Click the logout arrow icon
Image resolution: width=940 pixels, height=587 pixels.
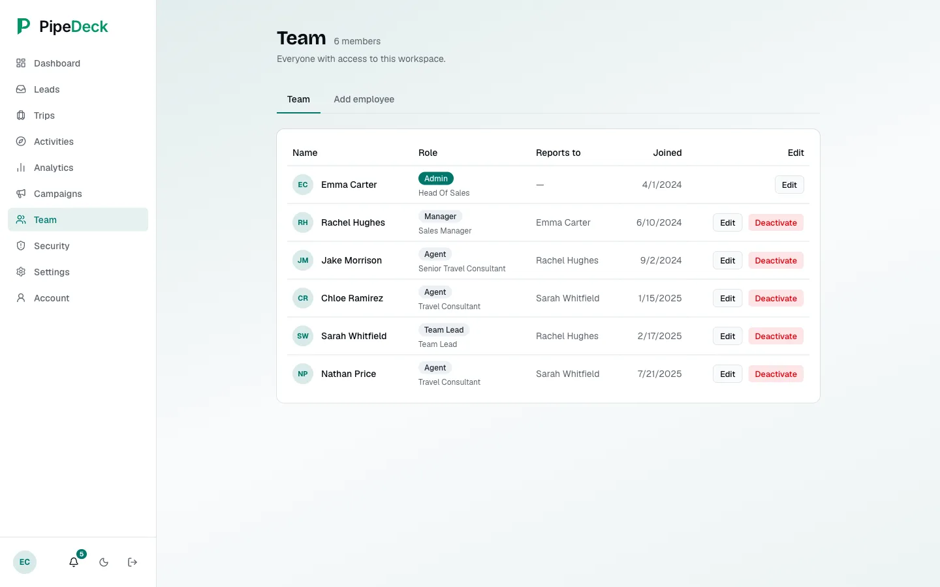coord(133,562)
